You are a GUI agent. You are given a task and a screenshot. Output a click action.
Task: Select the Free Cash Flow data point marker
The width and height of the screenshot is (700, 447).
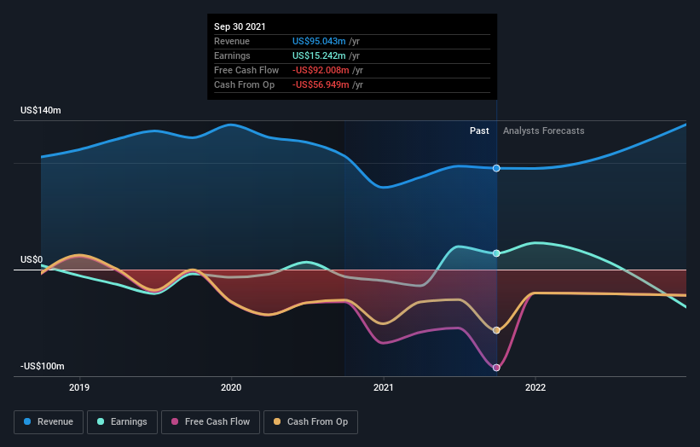[496, 368]
